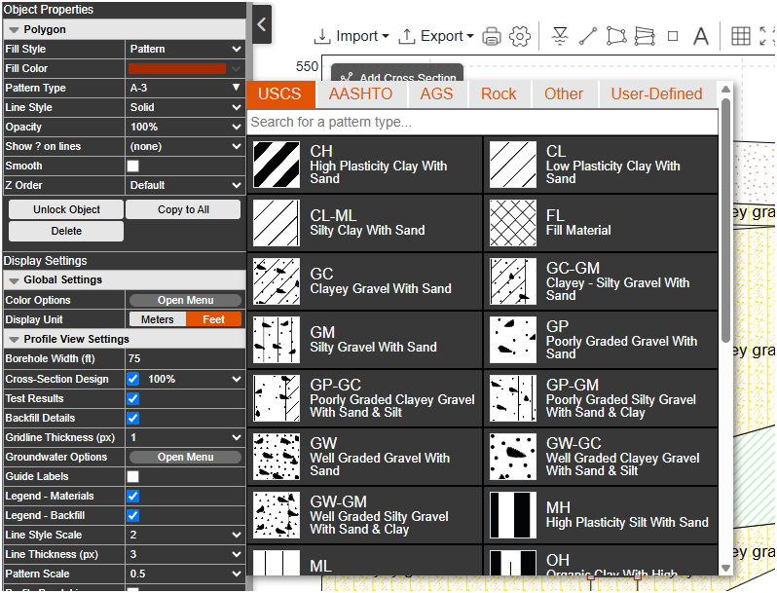The image size is (777, 593).
Task: Click the red Fill Color swatch
Action: [x=177, y=68]
